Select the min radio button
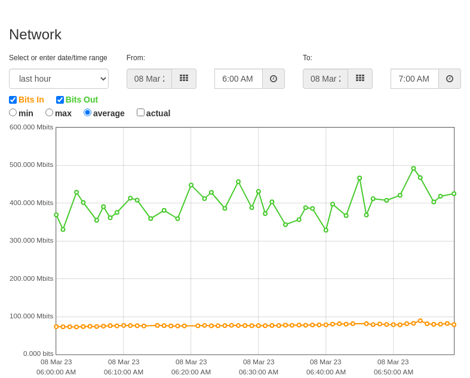Screen dimensions: 470x378 point(13,113)
